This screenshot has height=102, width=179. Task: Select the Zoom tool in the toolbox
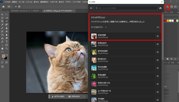(x=7, y=48)
